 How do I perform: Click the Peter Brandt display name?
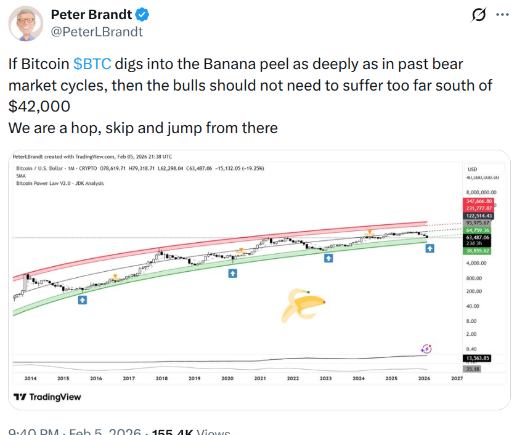[x=90, y=14]
